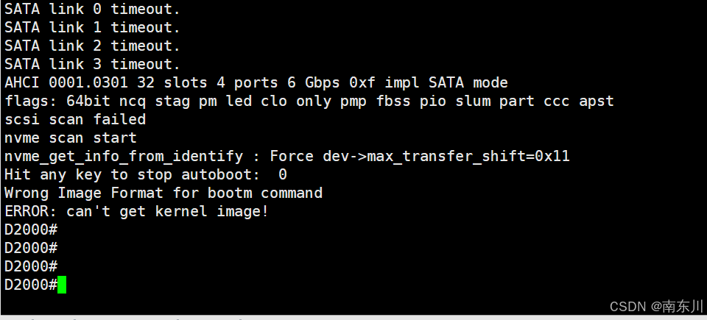Click the "SATA link 2 timeout." line

click(92, 46)
